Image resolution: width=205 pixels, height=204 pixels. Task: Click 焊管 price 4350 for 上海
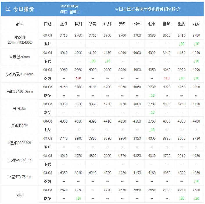pos(64,173)
